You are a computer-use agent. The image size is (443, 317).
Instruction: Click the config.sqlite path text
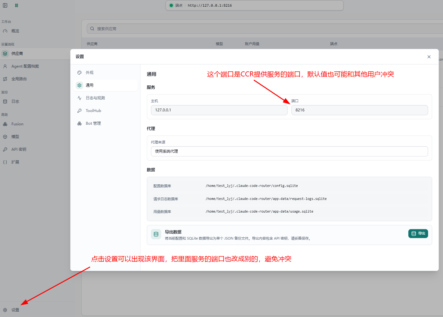pyautogui.click(x=252, y=186)
